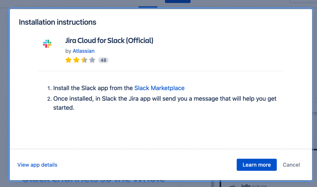The image size is (317, 187).
Task: Click the Jira Cloud for Slack title
Action: click(x=109, y=40)
